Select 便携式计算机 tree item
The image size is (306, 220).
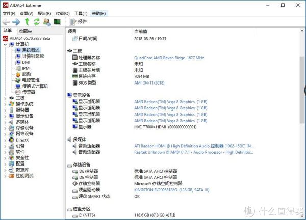pos(35,86)
